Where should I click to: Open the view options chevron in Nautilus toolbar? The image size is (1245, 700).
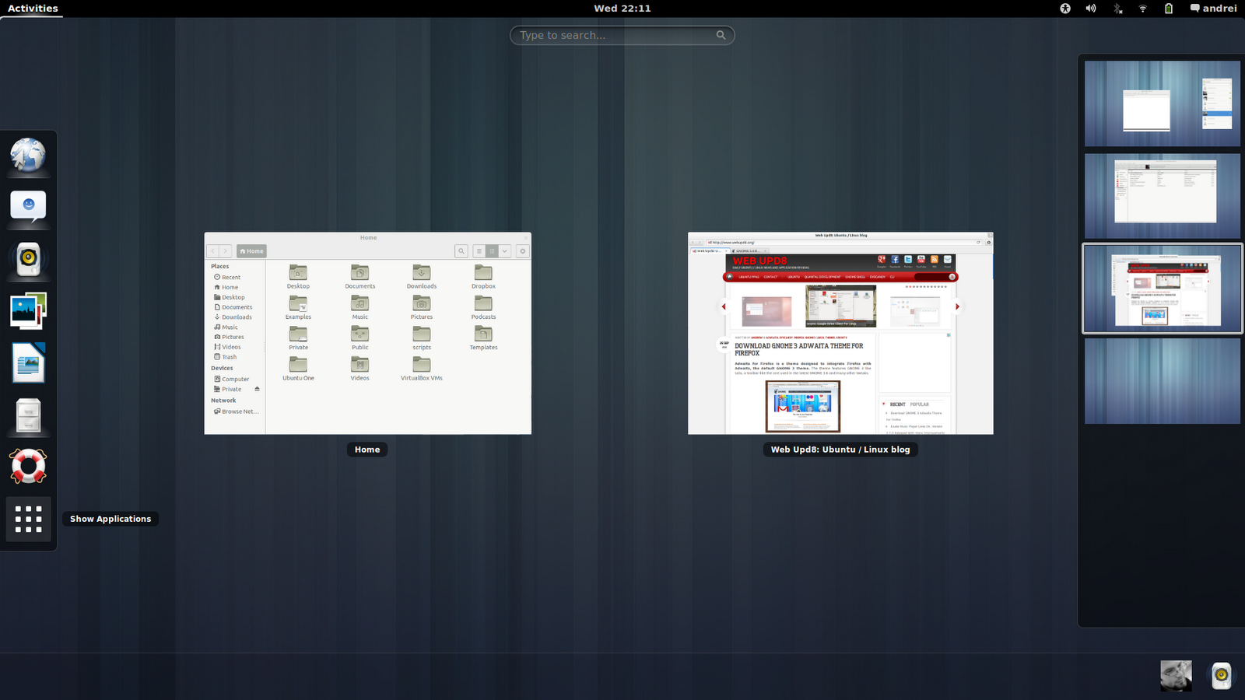[504, 250]
